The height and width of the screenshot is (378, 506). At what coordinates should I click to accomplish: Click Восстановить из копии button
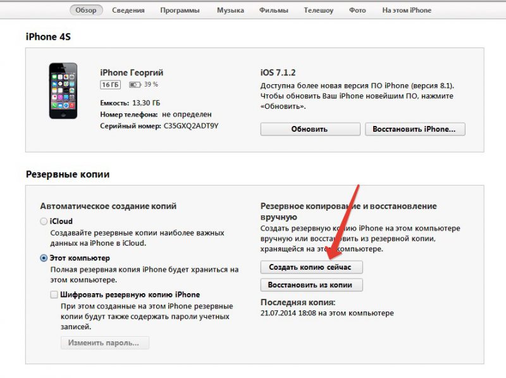point(311,285)
